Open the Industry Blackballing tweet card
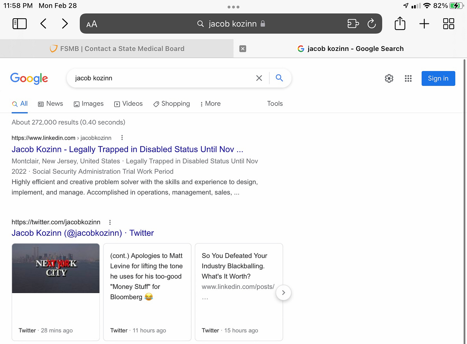Screen dimensions: 467x344 point(239,292)
